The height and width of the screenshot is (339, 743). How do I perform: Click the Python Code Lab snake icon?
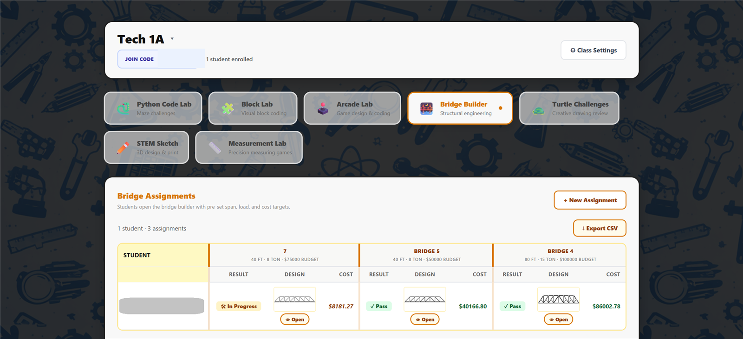pyautogui.click(x=124, y=109)
